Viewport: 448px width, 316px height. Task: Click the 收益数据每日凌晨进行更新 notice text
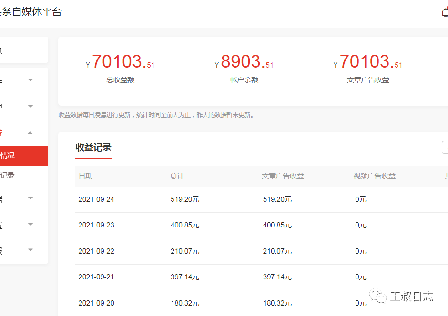[156, 115]
